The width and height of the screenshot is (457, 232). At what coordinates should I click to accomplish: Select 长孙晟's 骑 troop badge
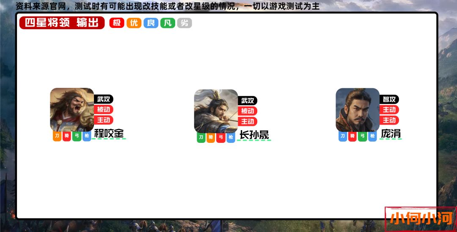pyautogui.click(x=211, y=137)
